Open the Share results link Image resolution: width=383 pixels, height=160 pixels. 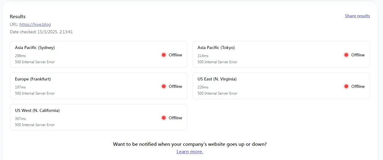coord(357,16)
